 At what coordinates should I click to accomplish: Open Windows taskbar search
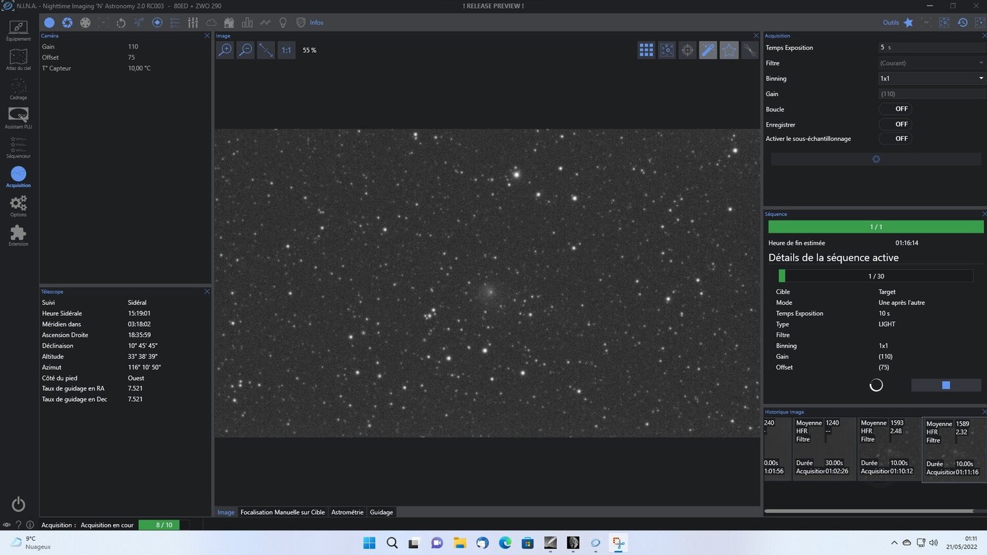(392, 542)
